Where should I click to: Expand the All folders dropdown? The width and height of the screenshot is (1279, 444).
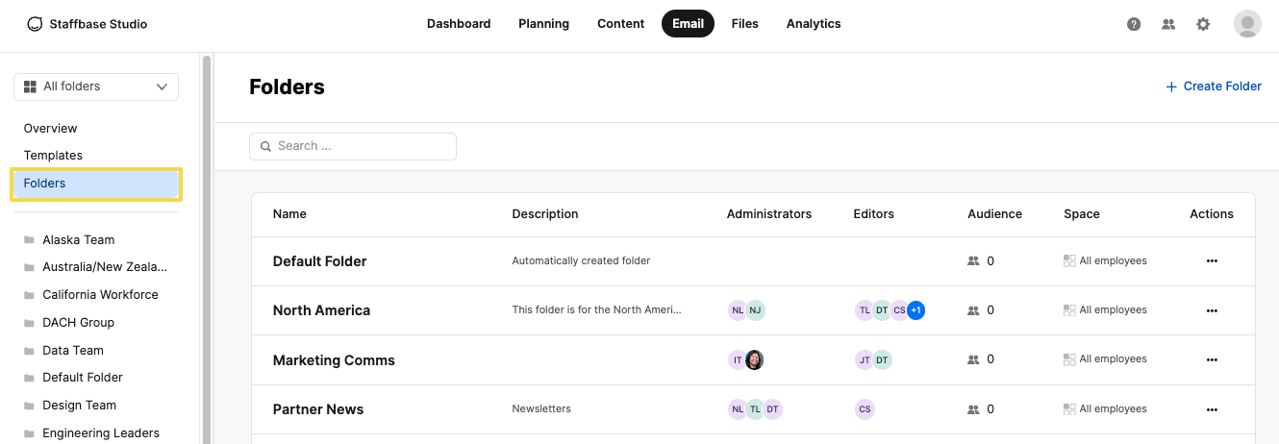pos(96,86)
